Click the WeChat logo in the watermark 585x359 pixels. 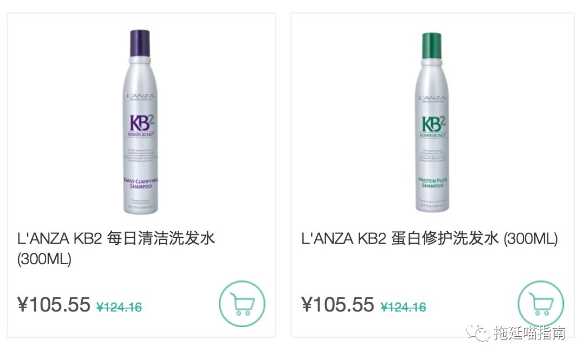pyautogui.click(x=478, y=332)
